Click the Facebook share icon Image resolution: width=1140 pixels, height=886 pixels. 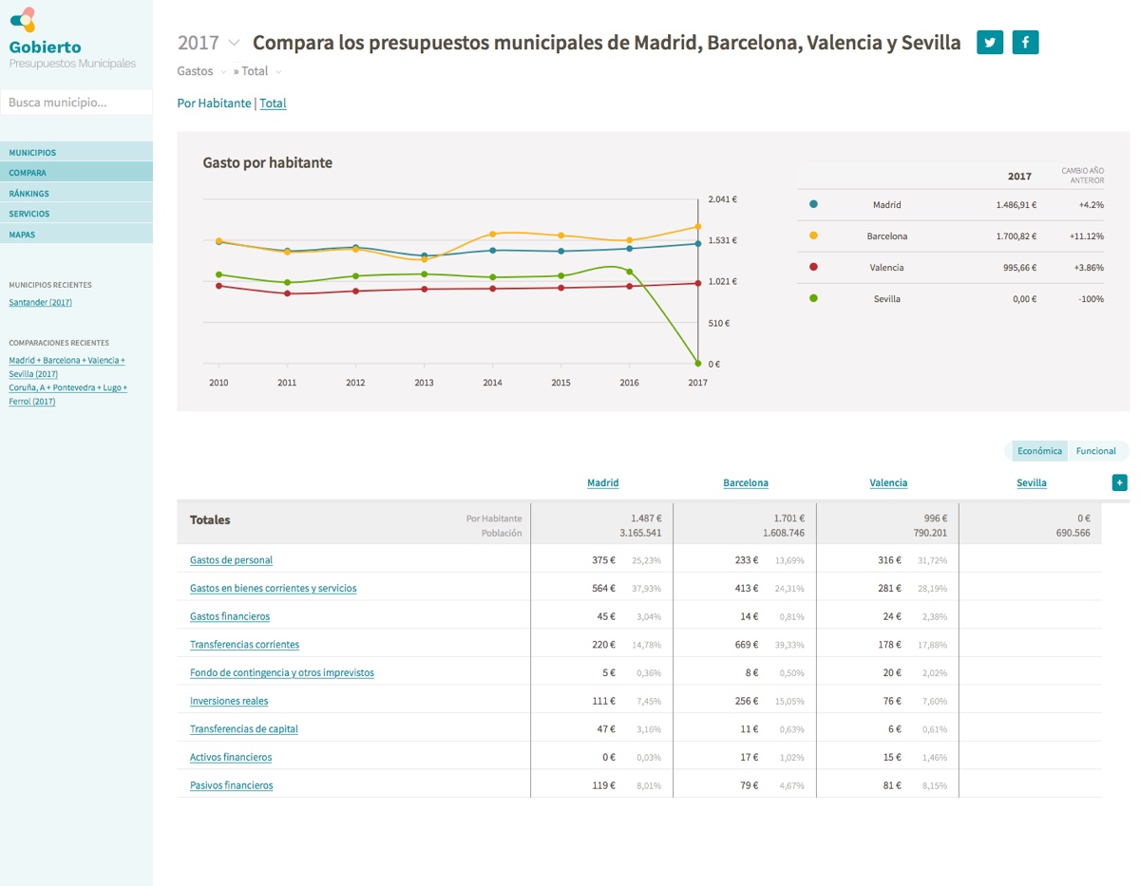pyautogui.click(x=1025, y=43)
